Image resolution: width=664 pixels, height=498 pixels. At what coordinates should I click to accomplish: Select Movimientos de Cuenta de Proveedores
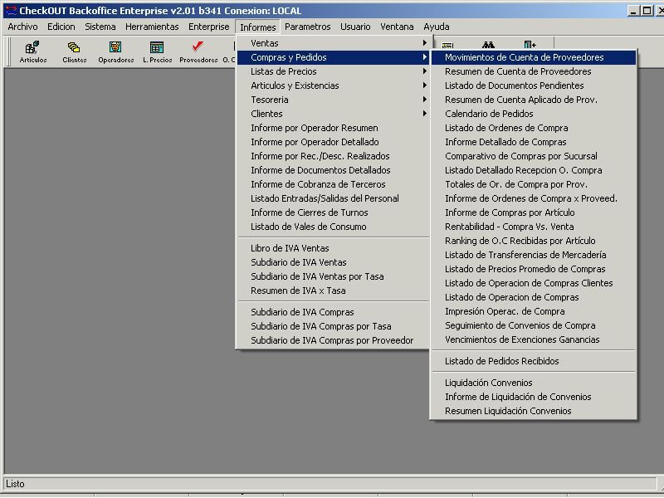(534, 57)
